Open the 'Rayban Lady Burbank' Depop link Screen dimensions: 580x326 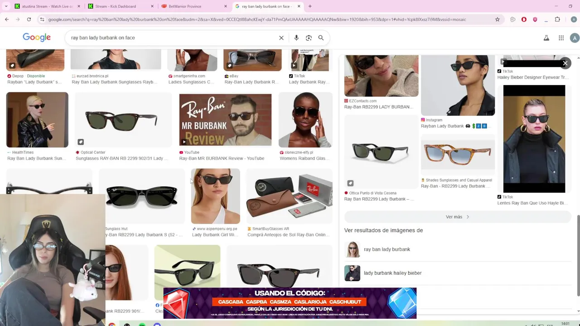coord(34,82)
